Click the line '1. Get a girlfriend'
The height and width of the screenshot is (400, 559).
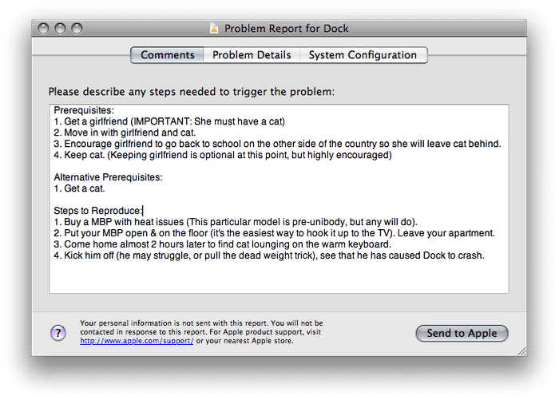pos(169,121)
